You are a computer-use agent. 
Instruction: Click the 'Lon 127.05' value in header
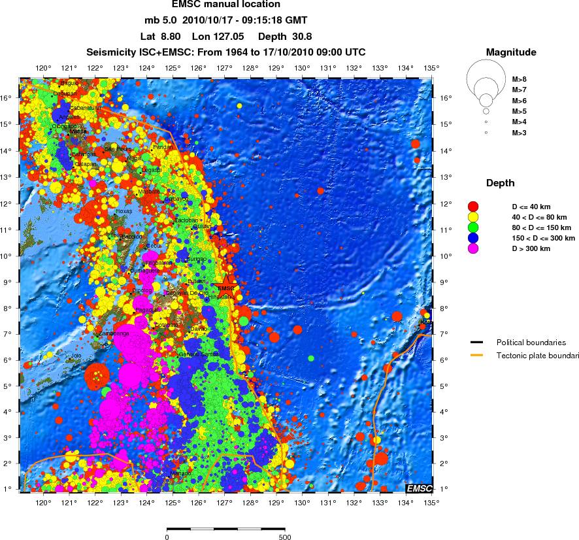click(x=218, y=37)
